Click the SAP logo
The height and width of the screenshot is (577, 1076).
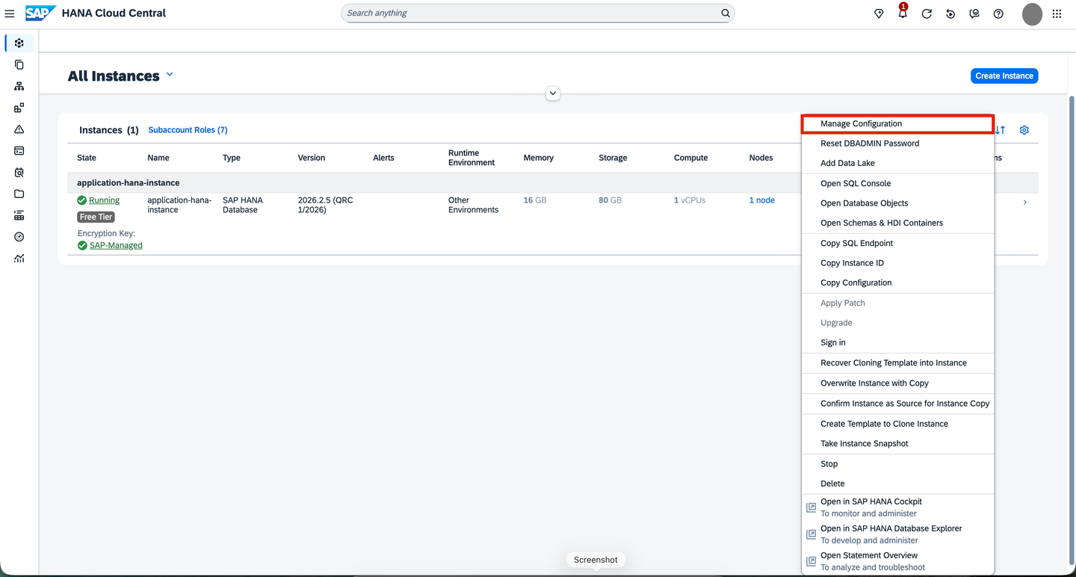40,13
